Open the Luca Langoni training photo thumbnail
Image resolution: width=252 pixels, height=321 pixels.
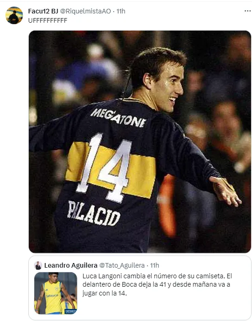pos(56,293)
